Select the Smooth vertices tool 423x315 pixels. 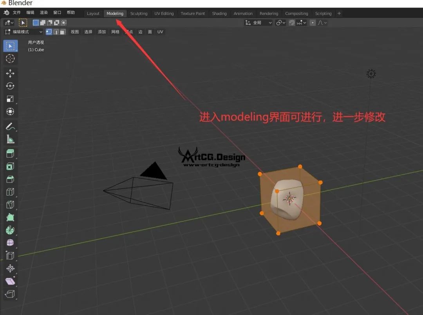[x=10, y=243]
